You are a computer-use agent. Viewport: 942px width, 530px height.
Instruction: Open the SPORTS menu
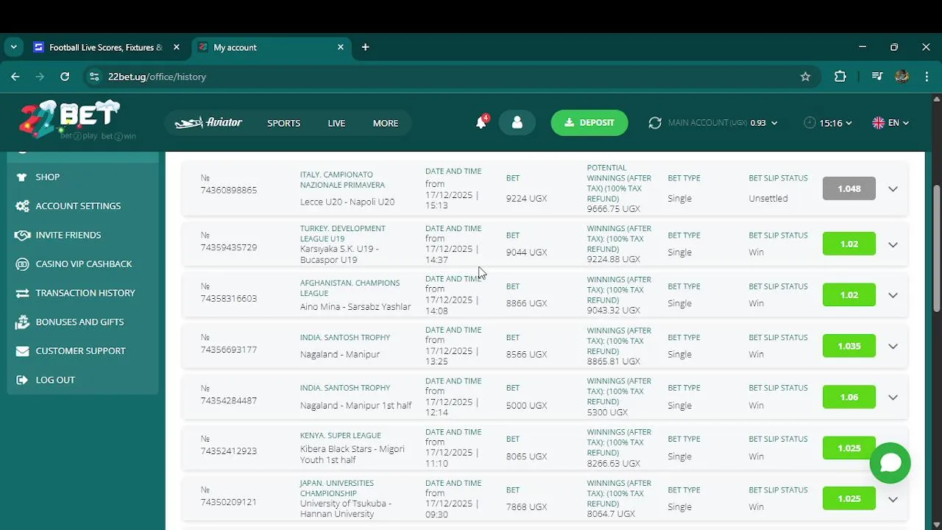click(283, 123)
